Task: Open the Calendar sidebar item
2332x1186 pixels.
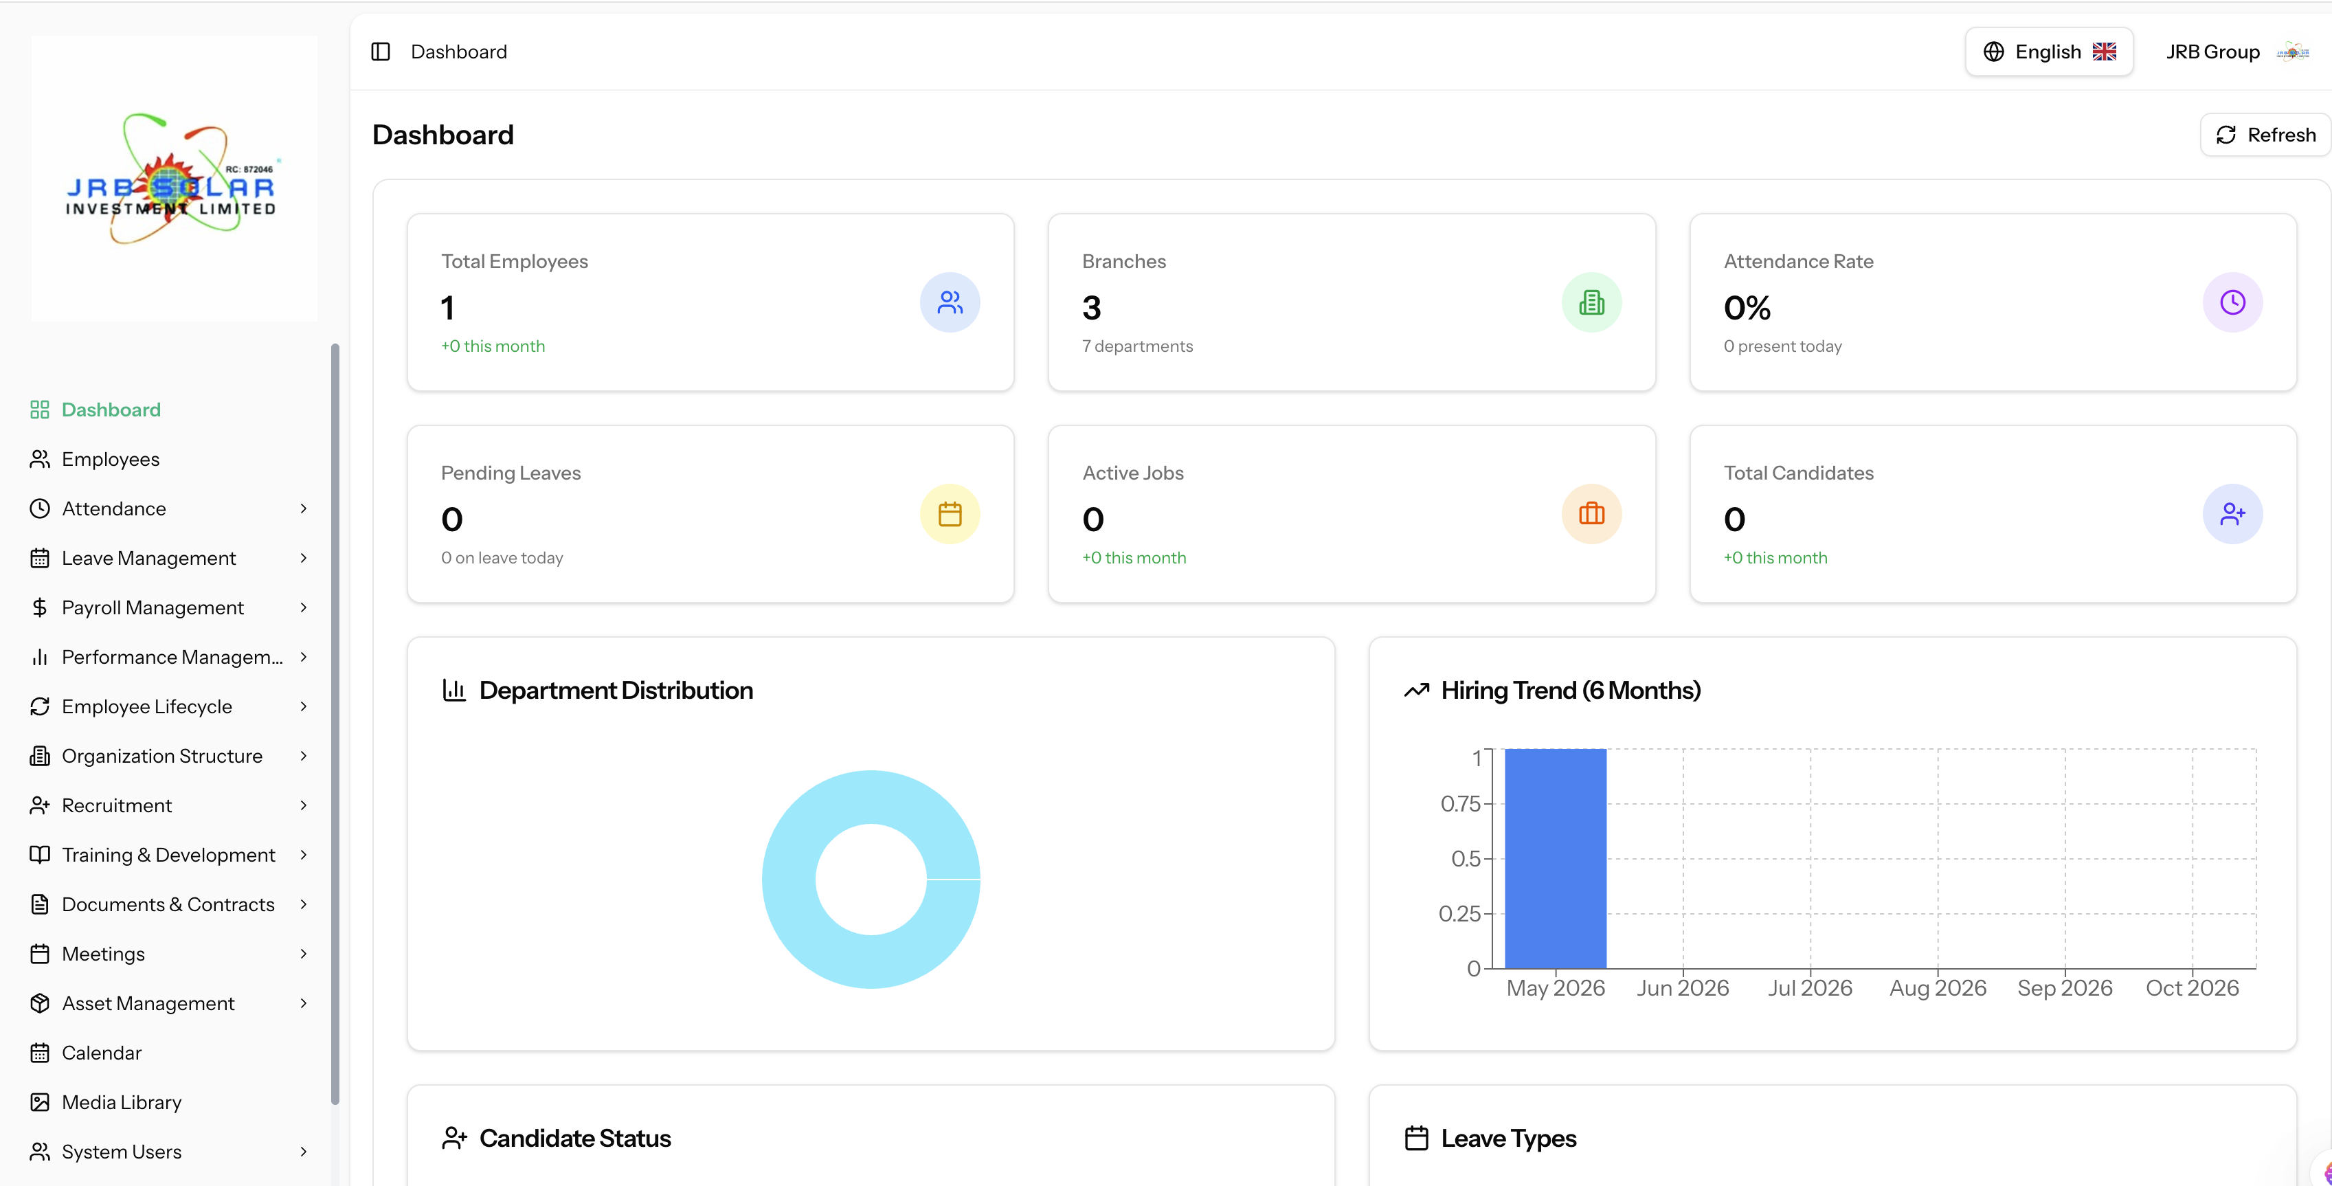Action: [x=170, y=1053]
